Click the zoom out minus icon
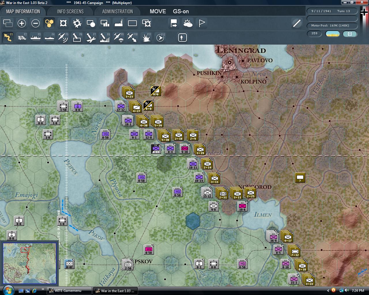This screenshot has width=369, height=295. pyautogui.click(x=35, y=23)
